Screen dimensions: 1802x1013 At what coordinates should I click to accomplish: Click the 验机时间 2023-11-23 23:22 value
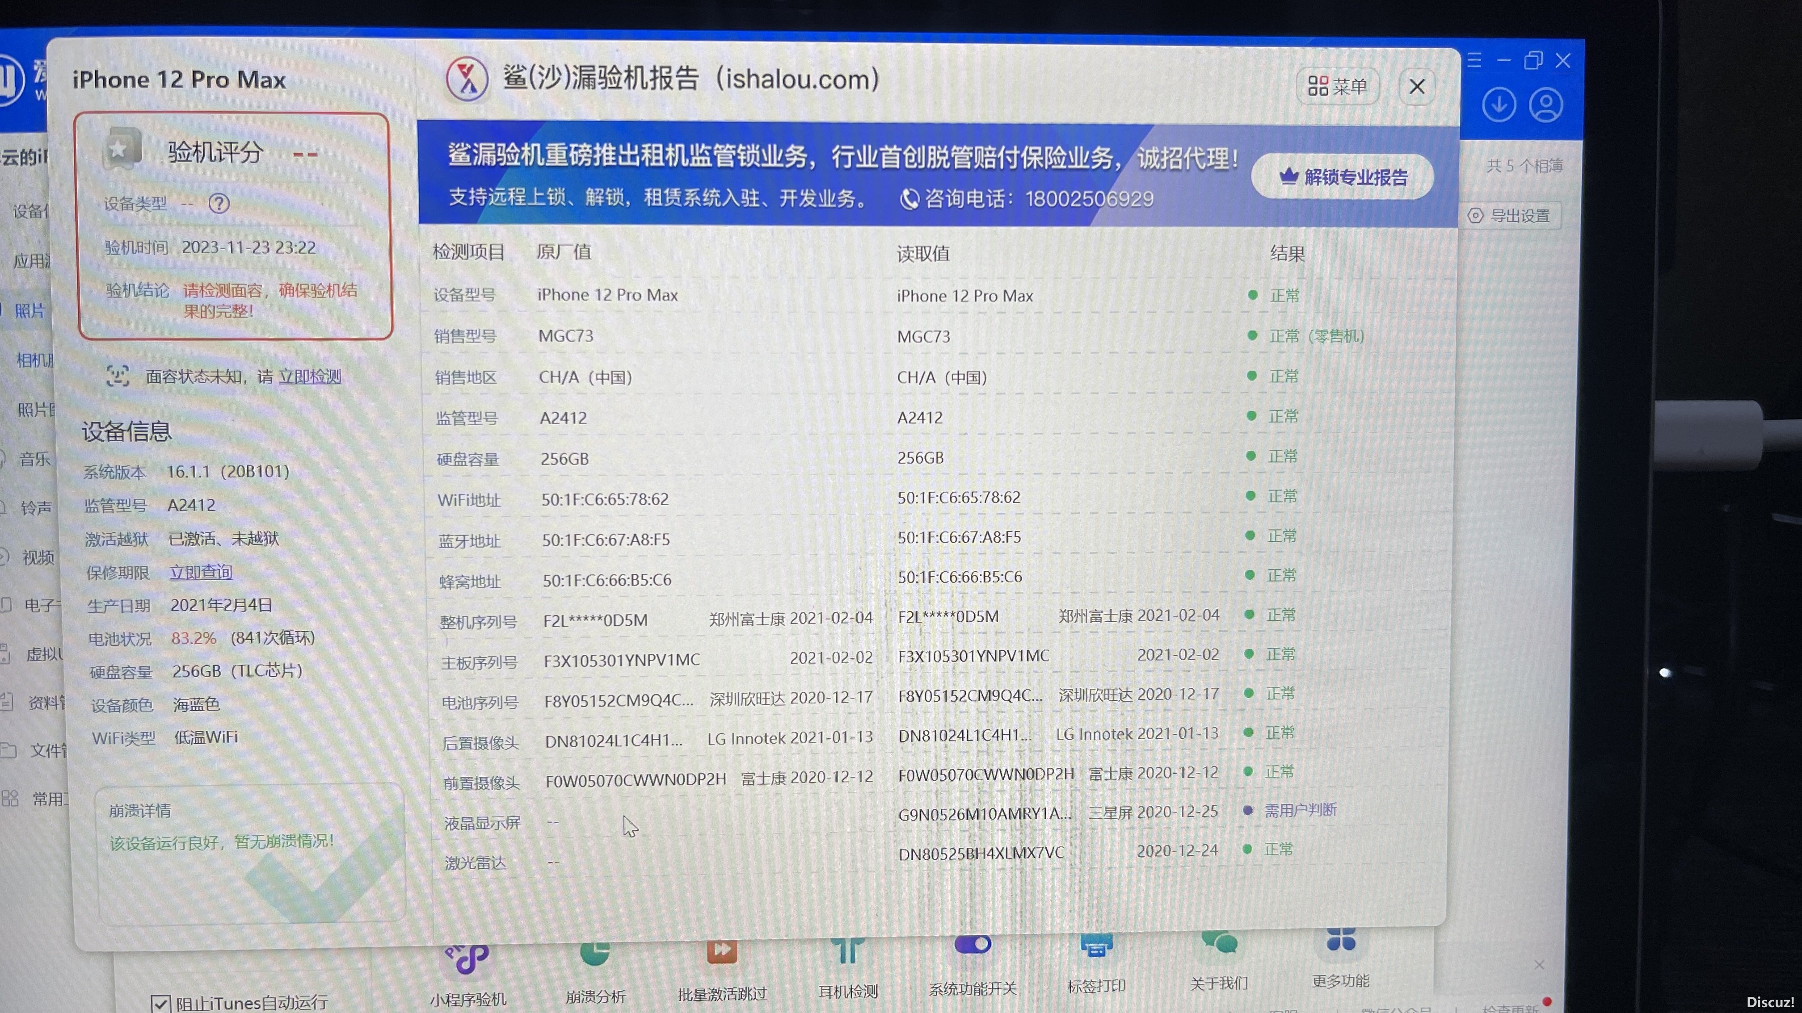click(x=248, y=247)
